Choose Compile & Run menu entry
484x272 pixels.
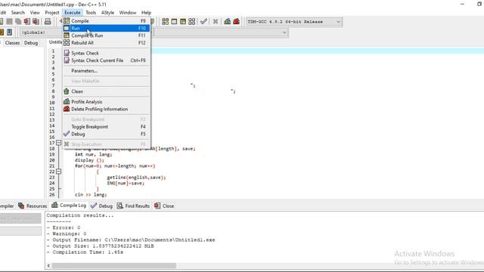[107, 36]
